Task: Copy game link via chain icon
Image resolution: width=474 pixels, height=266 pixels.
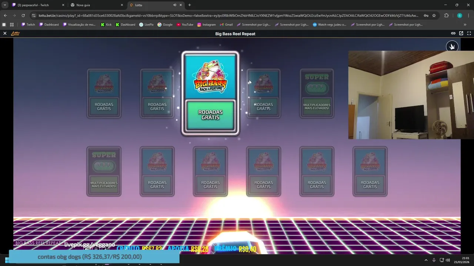Action: point(453,33)
